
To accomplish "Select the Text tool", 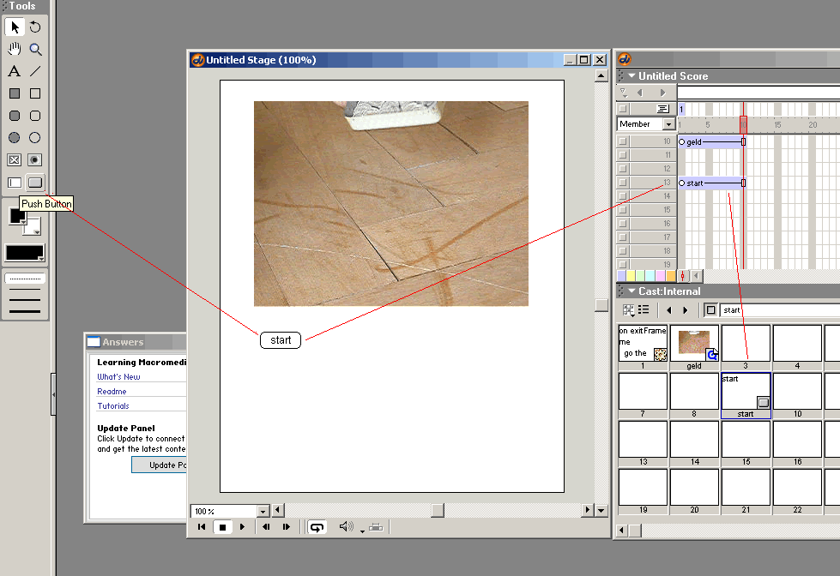I will pos(15,71).
